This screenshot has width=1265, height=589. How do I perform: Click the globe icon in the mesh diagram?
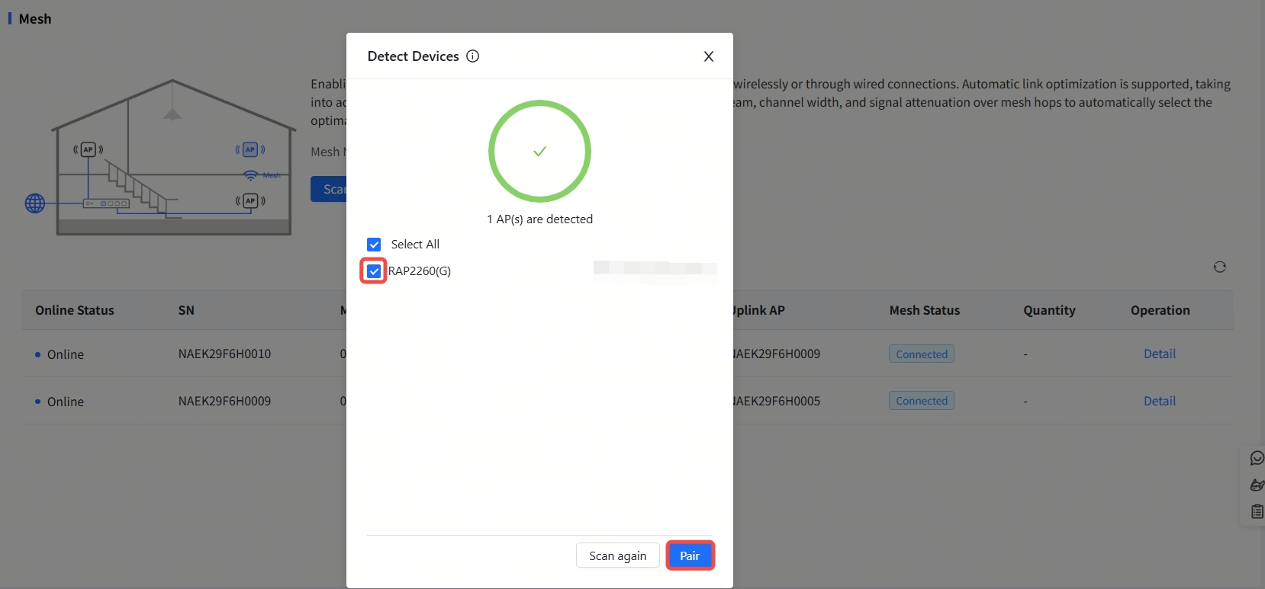point(35,203)
